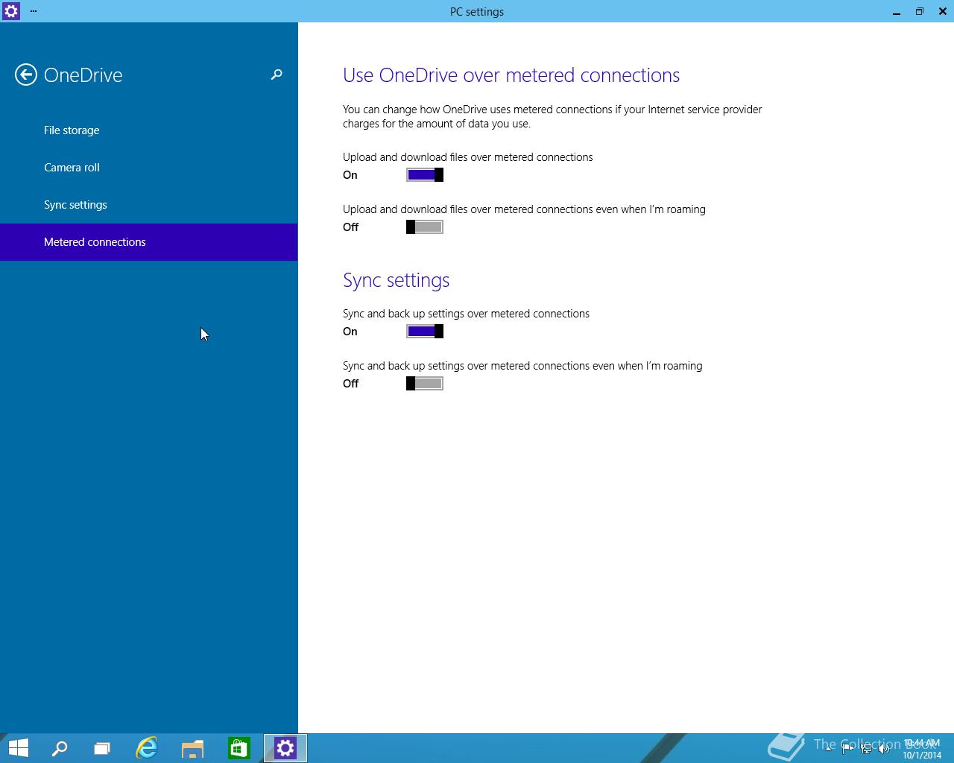Open the search magnifier in OneDrive panel

click(x=277, y=75)
